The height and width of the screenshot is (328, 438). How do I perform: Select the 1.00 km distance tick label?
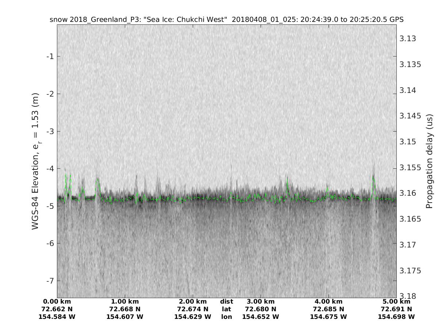[x=125, y=301]
